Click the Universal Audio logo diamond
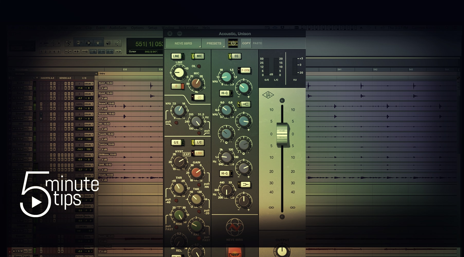 click(x=268, y=95)
